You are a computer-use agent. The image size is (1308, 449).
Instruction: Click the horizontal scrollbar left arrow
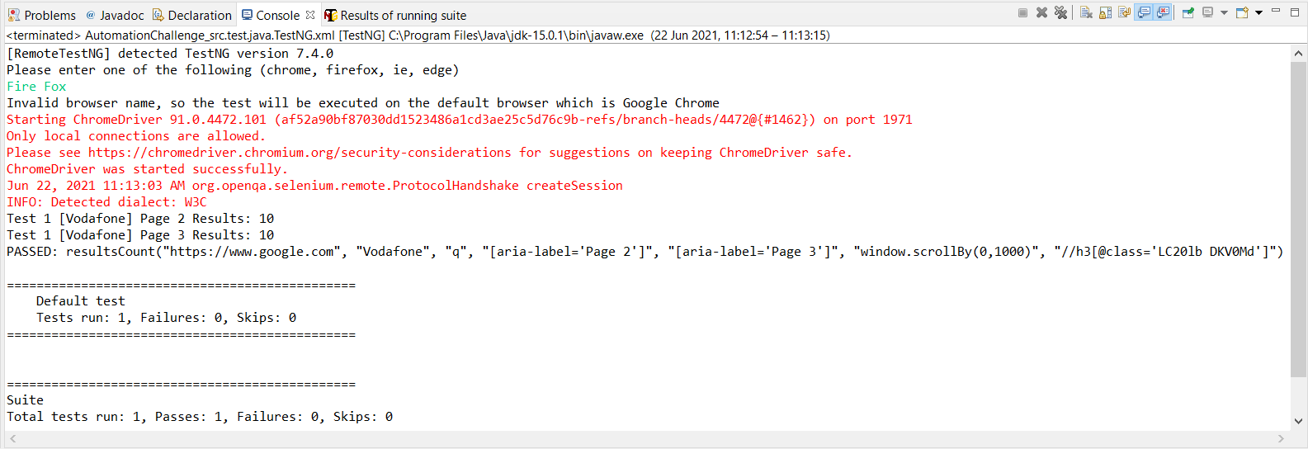click(13, 439)
